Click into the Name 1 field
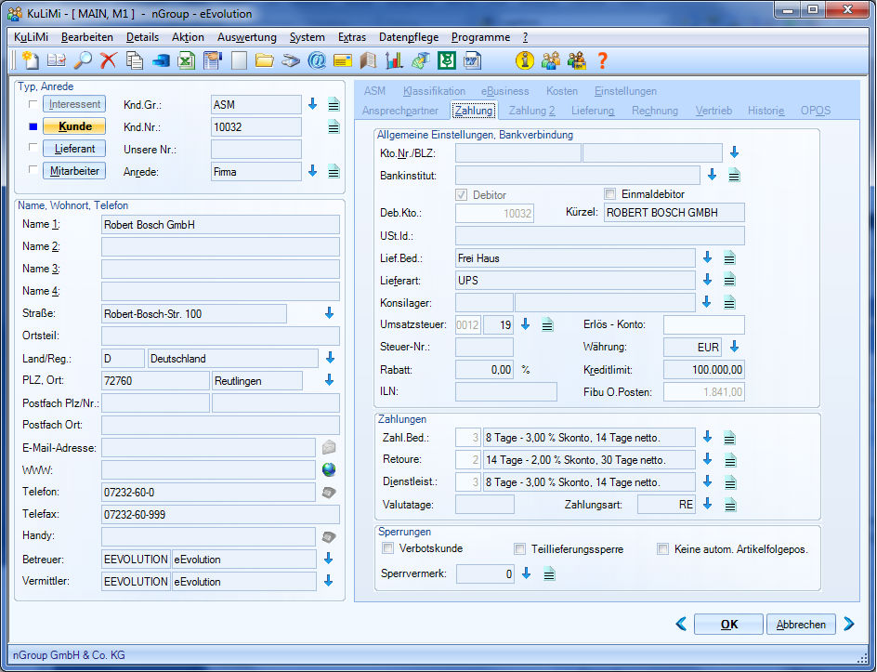Screen dimensions: 877x672 pyautogui.click(x=220, y=224)
